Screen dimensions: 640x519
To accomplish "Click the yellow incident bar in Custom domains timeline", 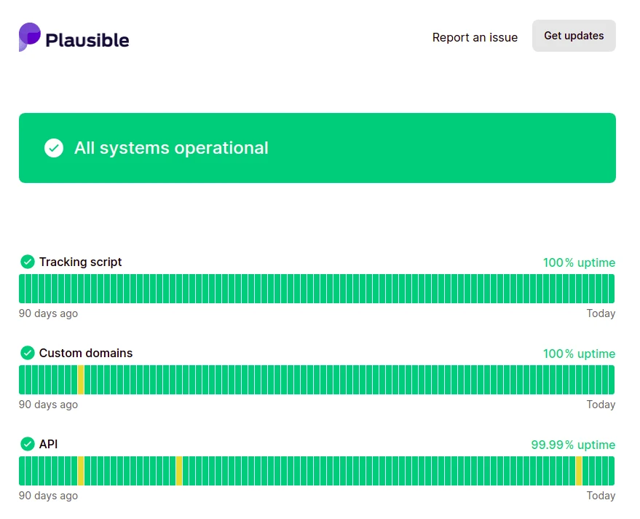I will (x=81, y=380).
